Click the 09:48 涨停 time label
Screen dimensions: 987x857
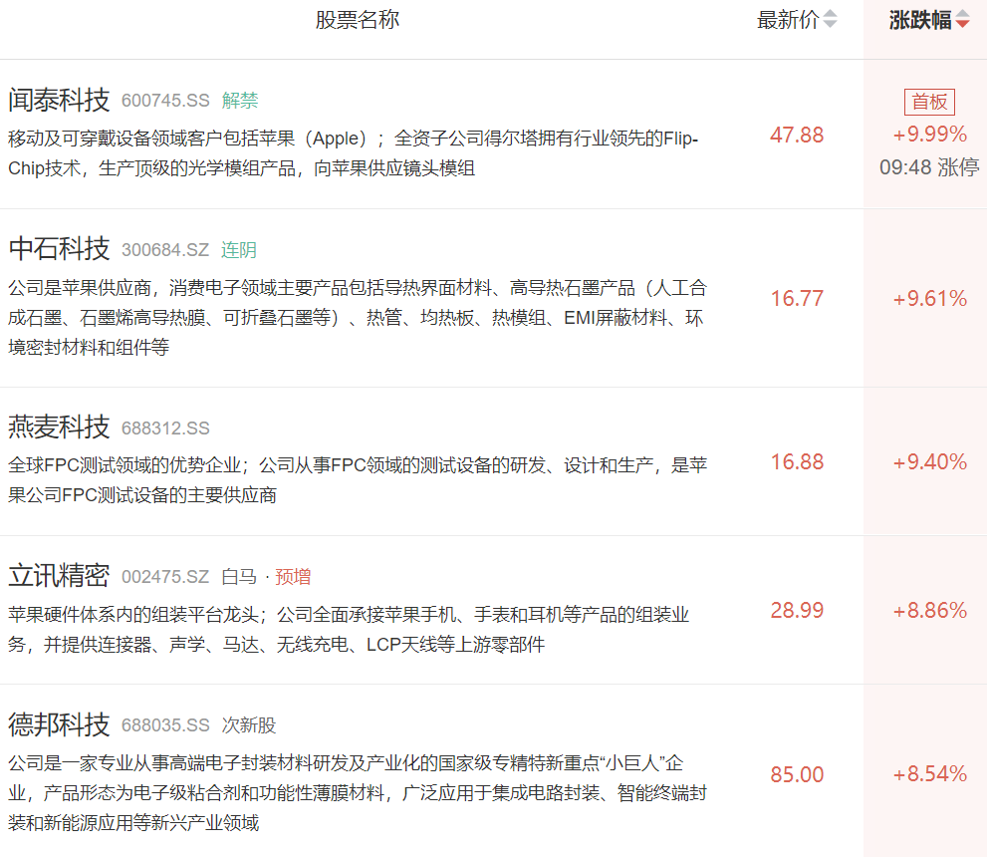929,167
